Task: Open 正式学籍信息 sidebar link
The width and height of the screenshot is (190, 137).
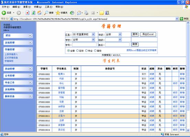Action: (x=11, y=58)
